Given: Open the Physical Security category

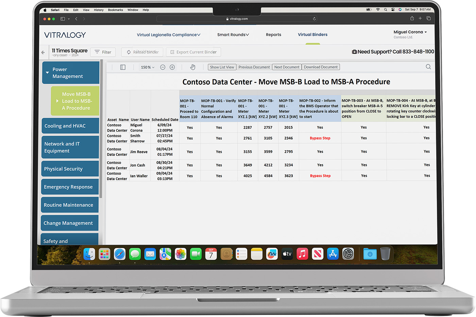Looking at the screenshot, I should (70, 169).
